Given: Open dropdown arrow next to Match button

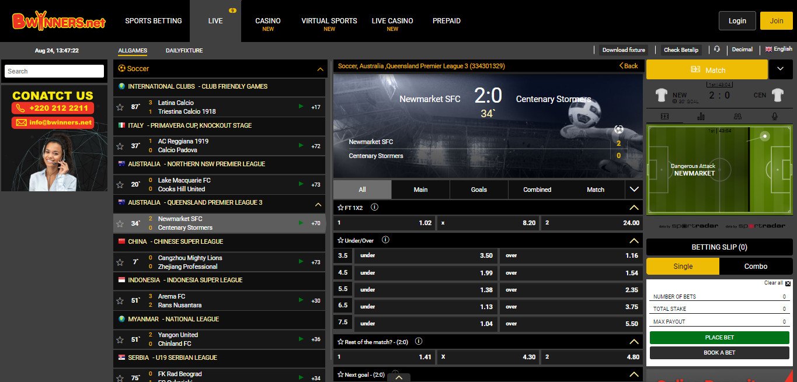Looking at the screenshot, I should pyautogui.click(x=781, y=69).
